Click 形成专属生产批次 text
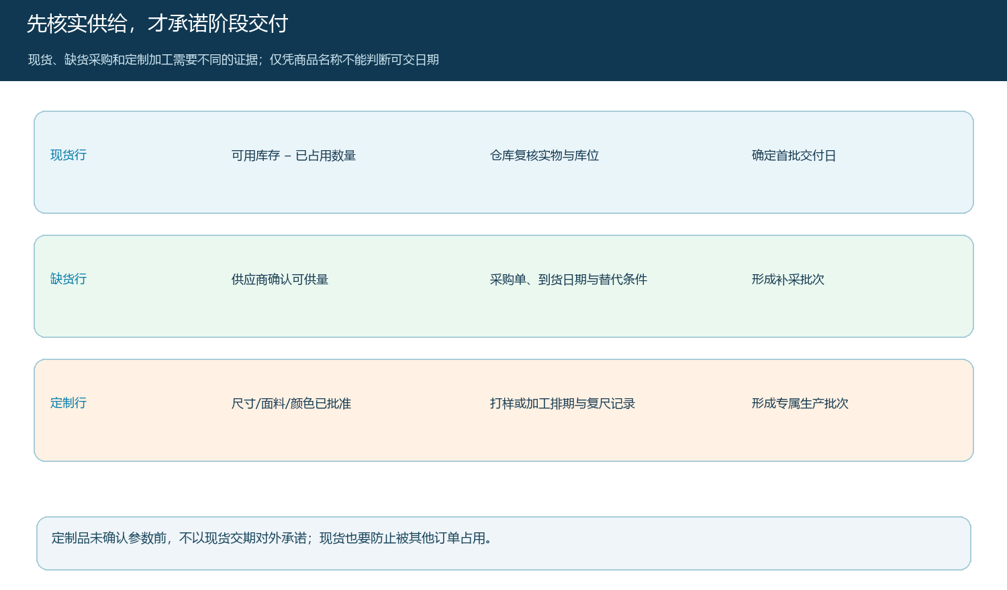 click(800, 404)
